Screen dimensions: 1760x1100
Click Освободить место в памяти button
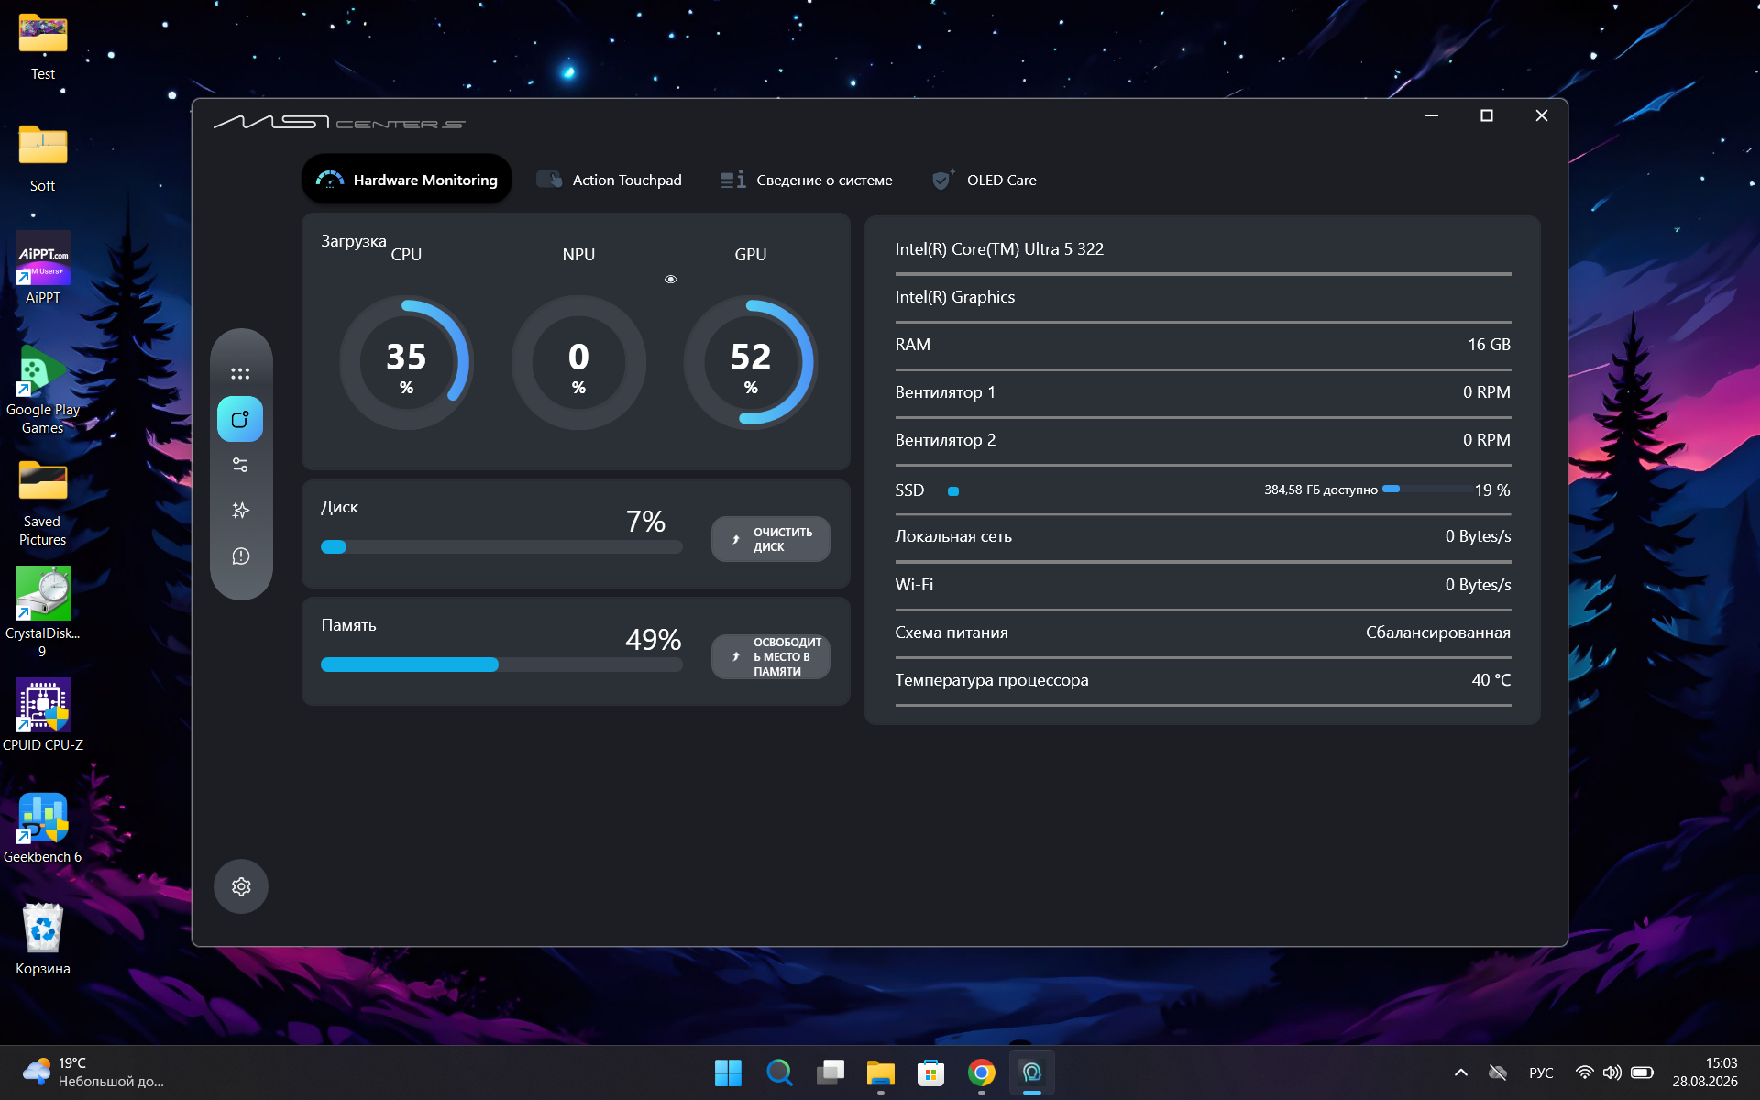click(x=771, y=657)
